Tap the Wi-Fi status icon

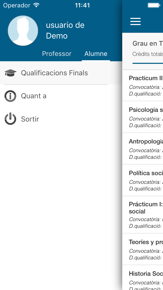(37, 5)
